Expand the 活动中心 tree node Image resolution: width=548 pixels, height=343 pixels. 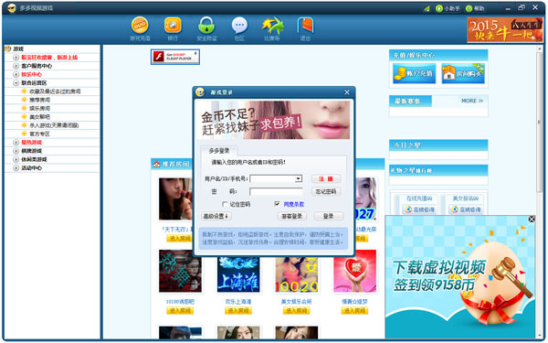[16, 167]
